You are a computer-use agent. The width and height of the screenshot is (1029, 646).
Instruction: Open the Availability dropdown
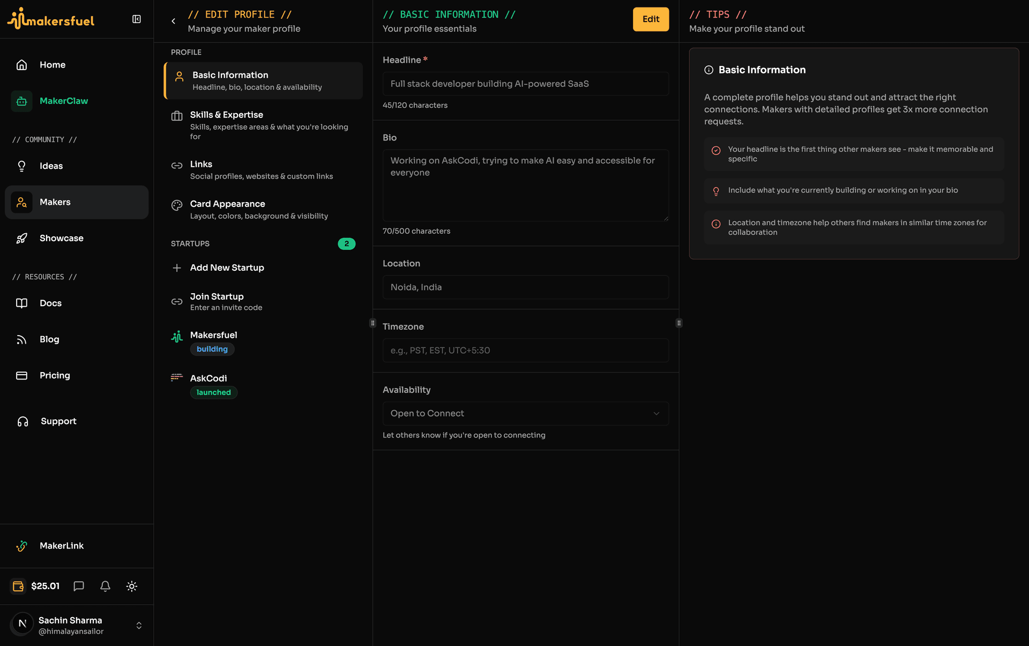pyautogui.click(x=525, y=413)
